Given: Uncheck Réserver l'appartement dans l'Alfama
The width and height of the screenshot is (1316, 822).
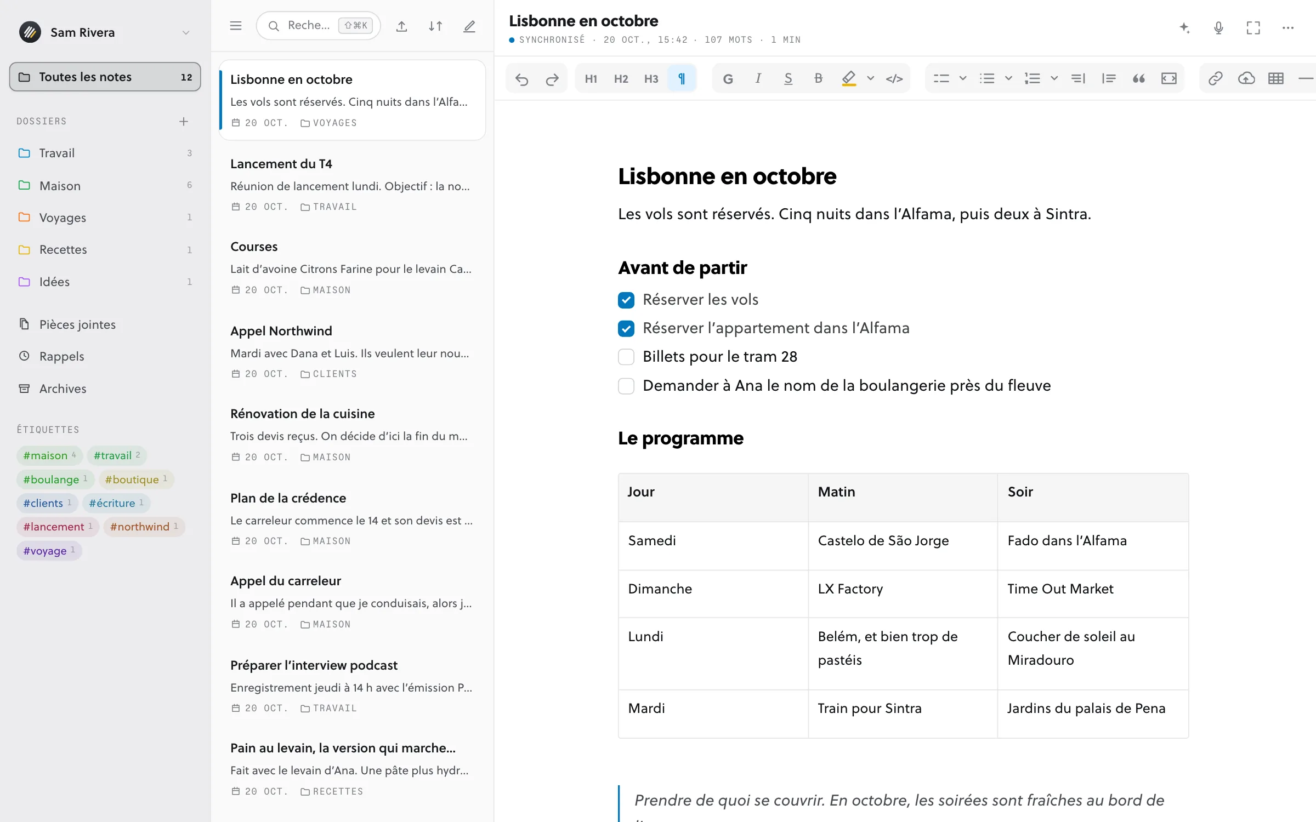Looking at the screenshot, I should (x=626, y=328).
